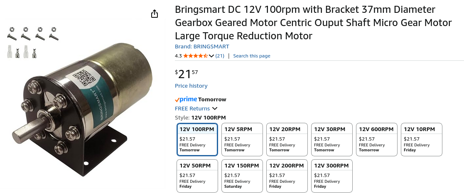464x196 pixels.
Task: Select the 12V 5RPM style option
Action: (242, 139)
